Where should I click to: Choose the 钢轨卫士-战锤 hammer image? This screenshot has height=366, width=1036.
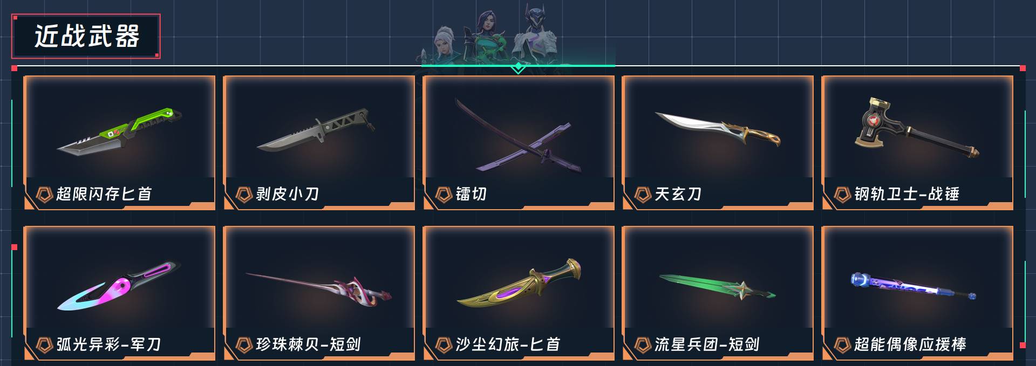tap(917, 127)
